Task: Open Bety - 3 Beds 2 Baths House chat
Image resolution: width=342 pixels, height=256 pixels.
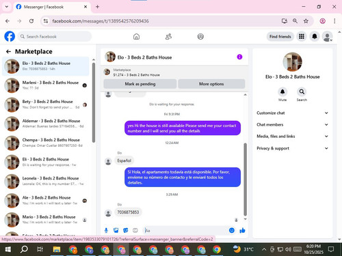Action: point(46,104)
